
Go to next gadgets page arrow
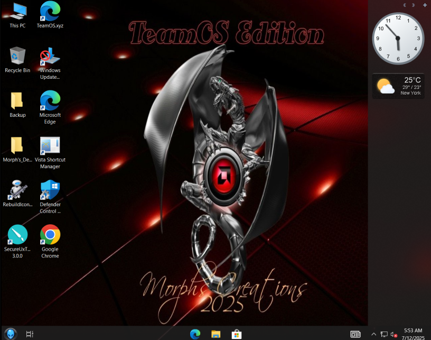[413, 5]
